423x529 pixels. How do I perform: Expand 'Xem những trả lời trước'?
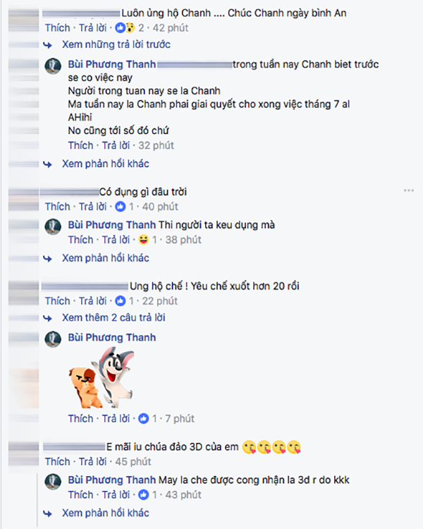116,44
